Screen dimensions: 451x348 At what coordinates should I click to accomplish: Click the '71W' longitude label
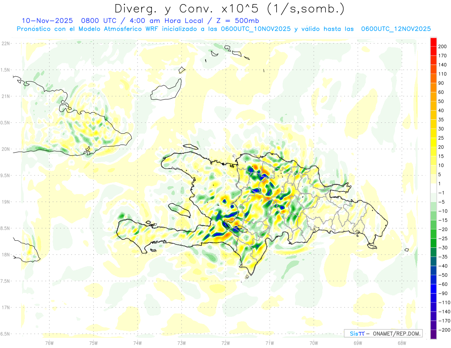(269, 343)
